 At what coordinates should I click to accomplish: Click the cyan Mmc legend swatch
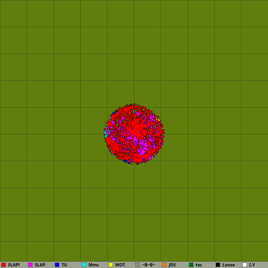(84, 265)
